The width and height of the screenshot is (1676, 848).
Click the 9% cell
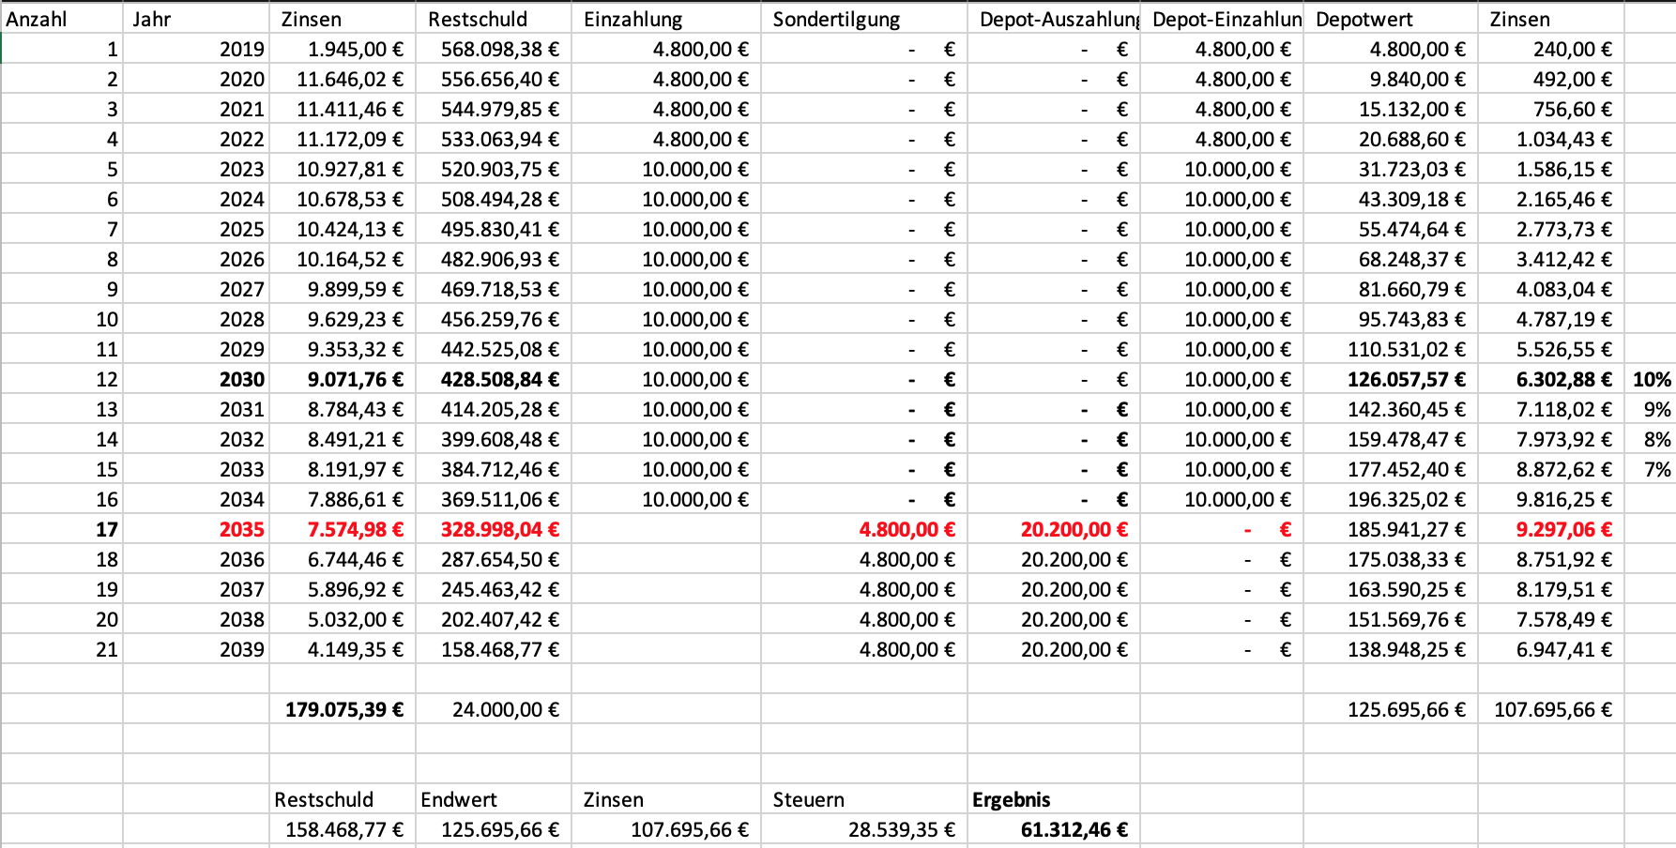[1651, 409]
